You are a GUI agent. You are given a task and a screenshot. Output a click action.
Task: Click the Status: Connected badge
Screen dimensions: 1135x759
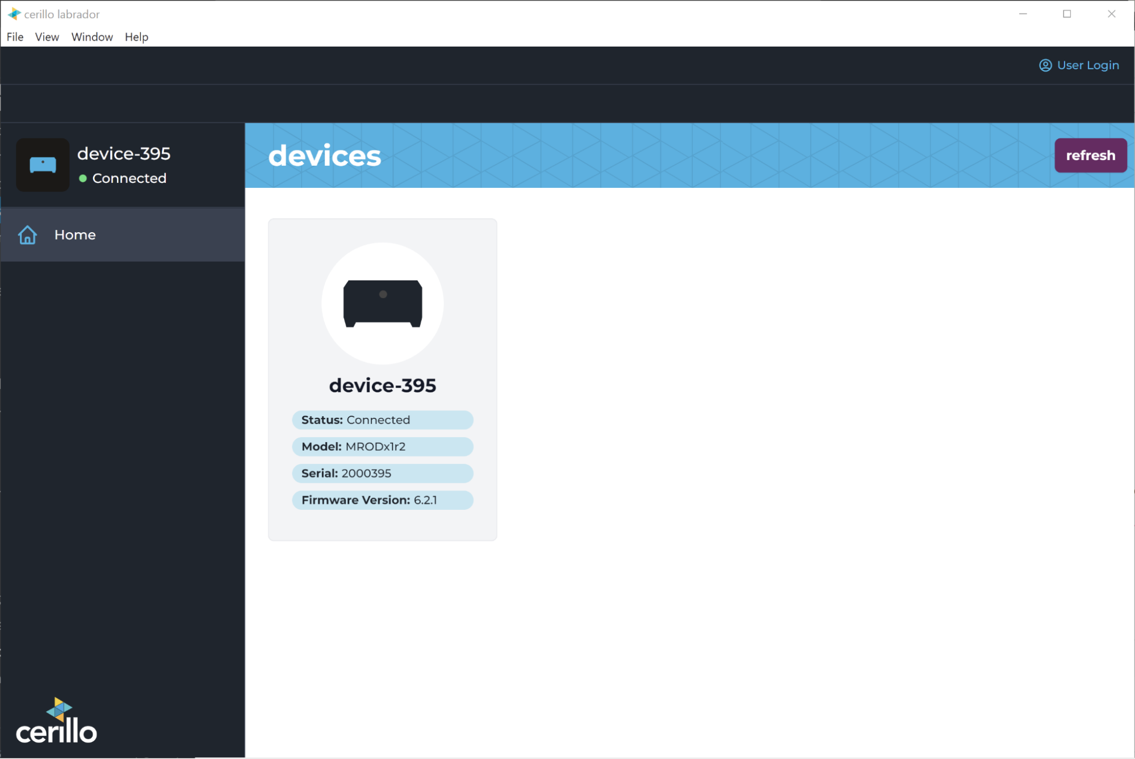(382, 420)
